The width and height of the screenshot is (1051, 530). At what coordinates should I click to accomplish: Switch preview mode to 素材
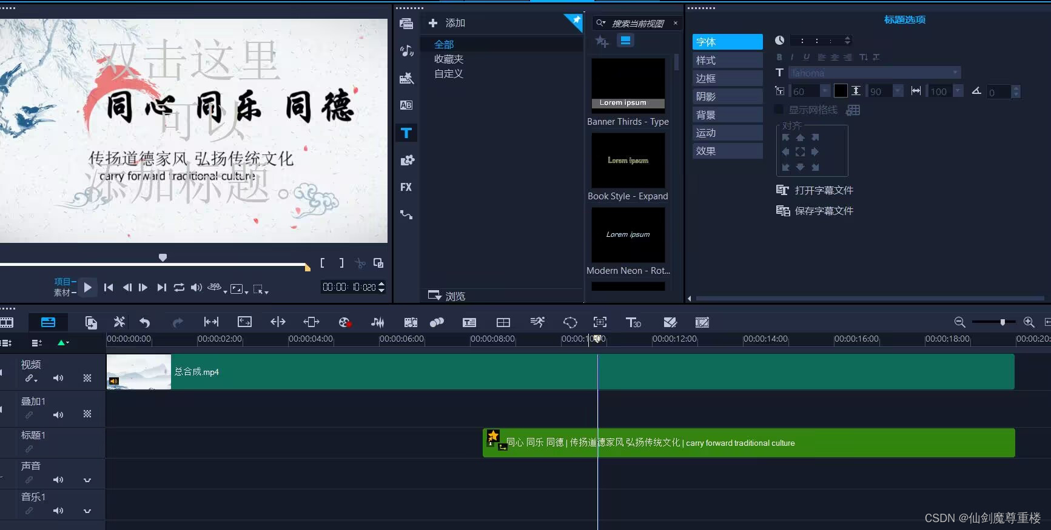point(62,293)
